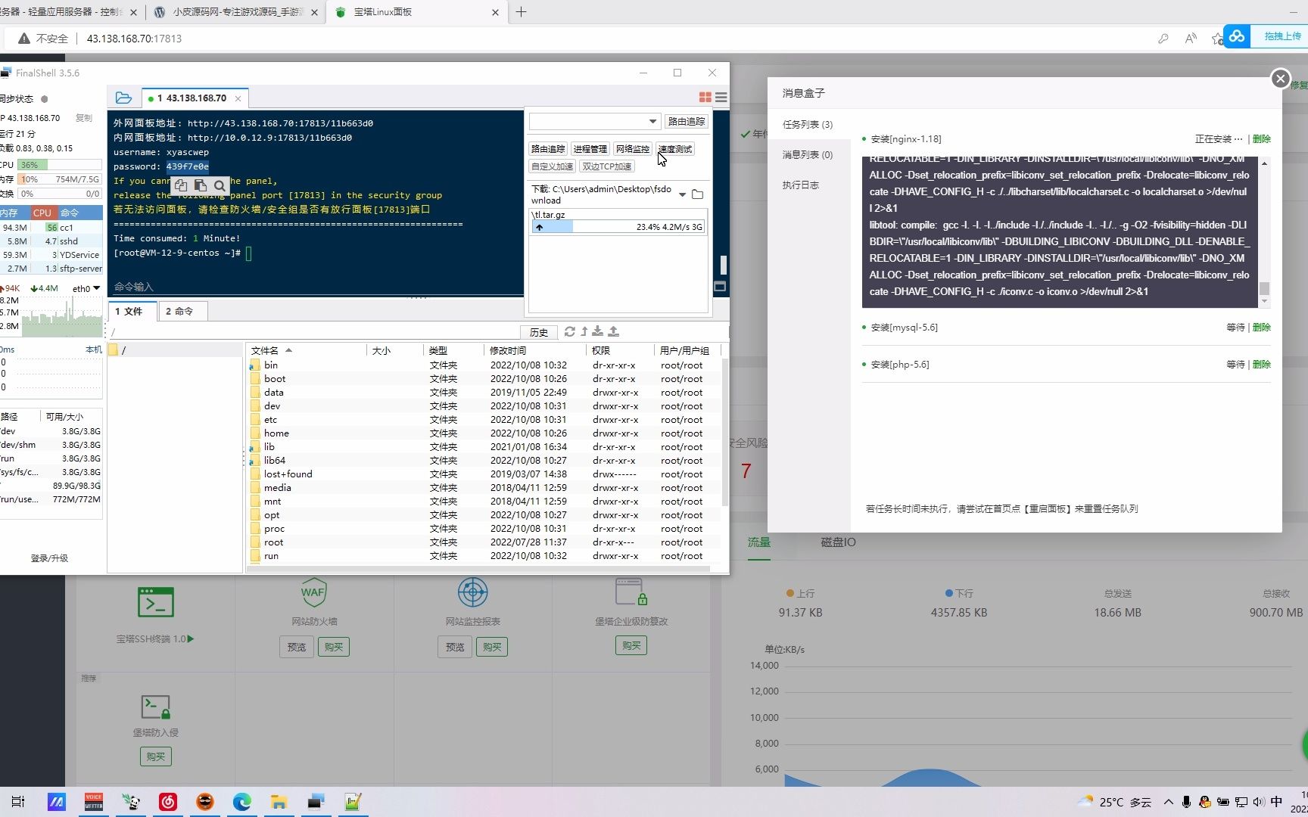Open 任务列表 (3) in message box
The height and width of the screenshot is (817, 1308).
(808, 124)
